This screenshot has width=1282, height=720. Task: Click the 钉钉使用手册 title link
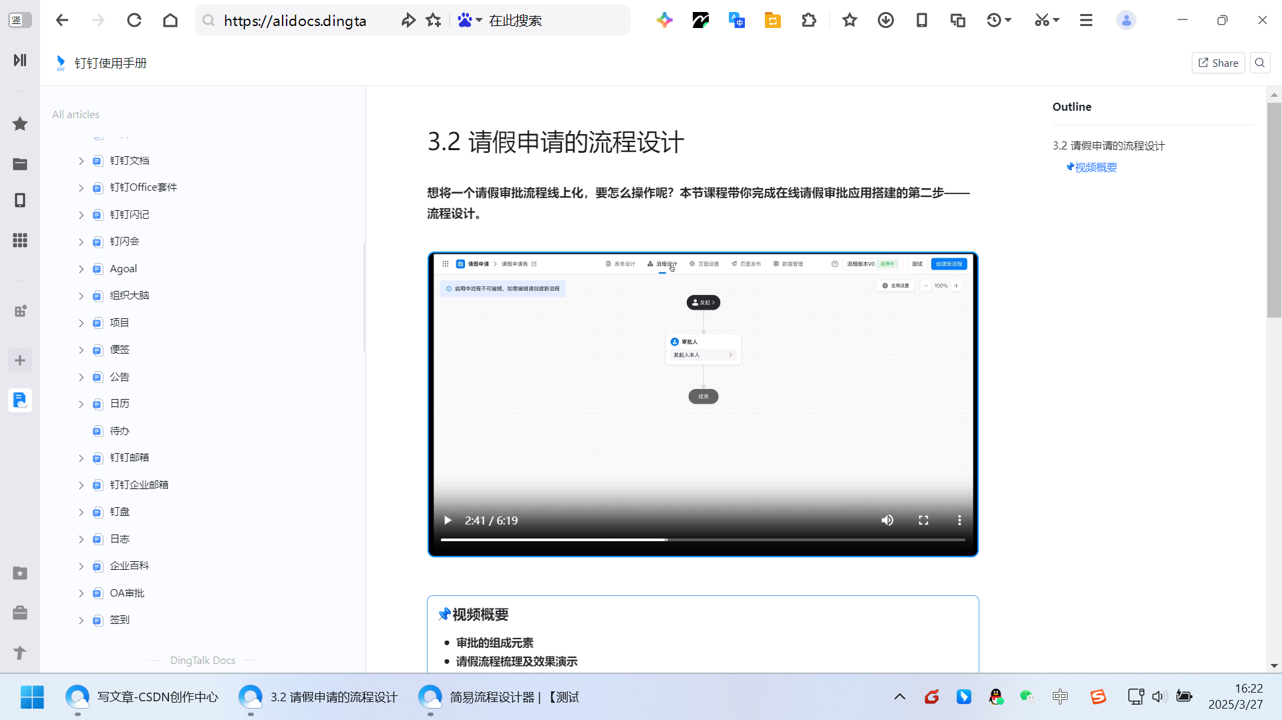click(110, 63)
